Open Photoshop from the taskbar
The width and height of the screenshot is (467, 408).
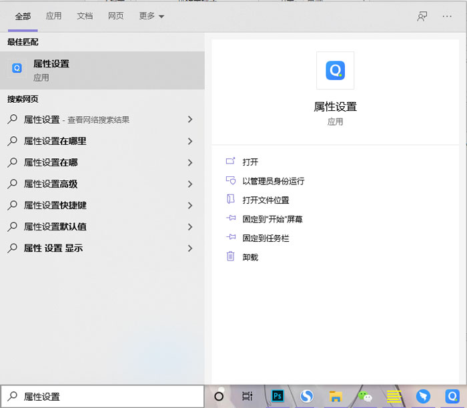[x=278, y=396]
